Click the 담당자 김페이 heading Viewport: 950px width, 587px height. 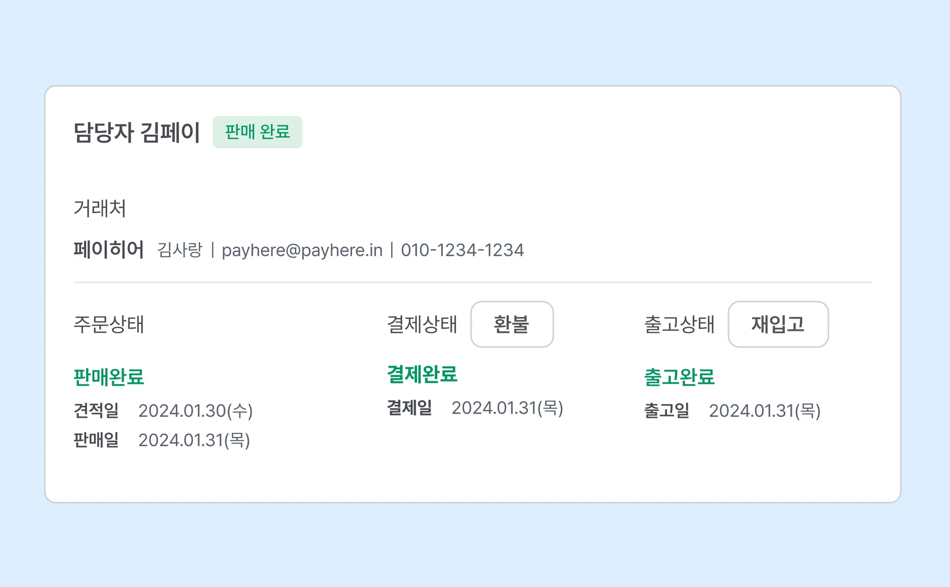tap(137, 133)
